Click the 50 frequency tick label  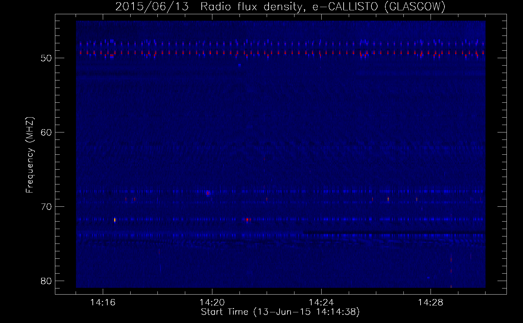point(46,58)
